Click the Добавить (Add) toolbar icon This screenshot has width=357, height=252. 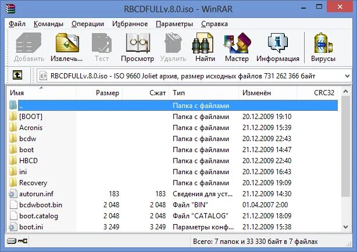28,43
